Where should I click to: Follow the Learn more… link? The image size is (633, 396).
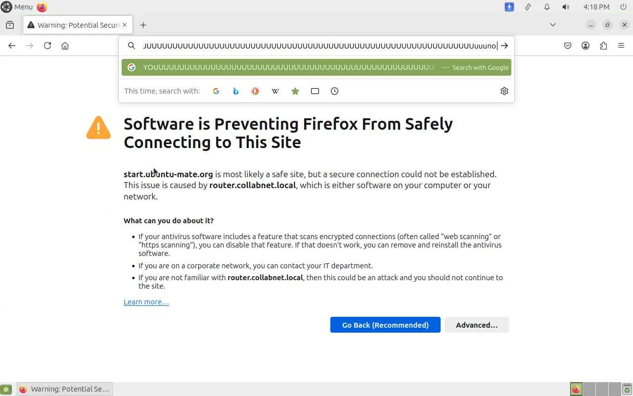146,302
